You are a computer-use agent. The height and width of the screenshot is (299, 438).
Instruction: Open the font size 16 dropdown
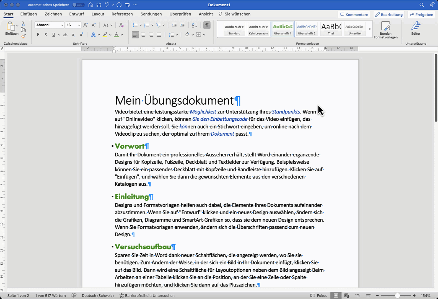pos(79,25)
